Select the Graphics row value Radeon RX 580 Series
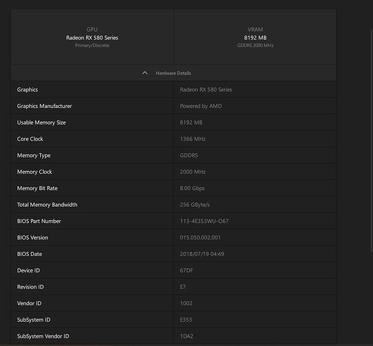 tap(206, 89)
